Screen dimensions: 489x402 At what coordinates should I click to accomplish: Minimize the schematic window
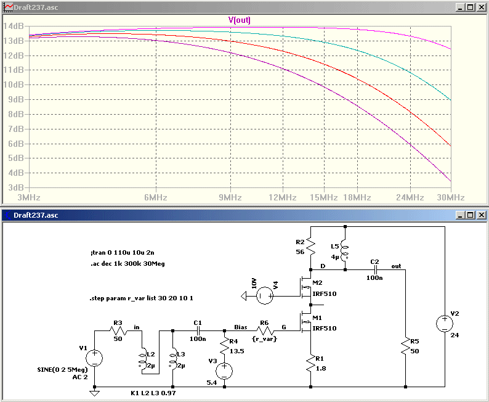460,215
